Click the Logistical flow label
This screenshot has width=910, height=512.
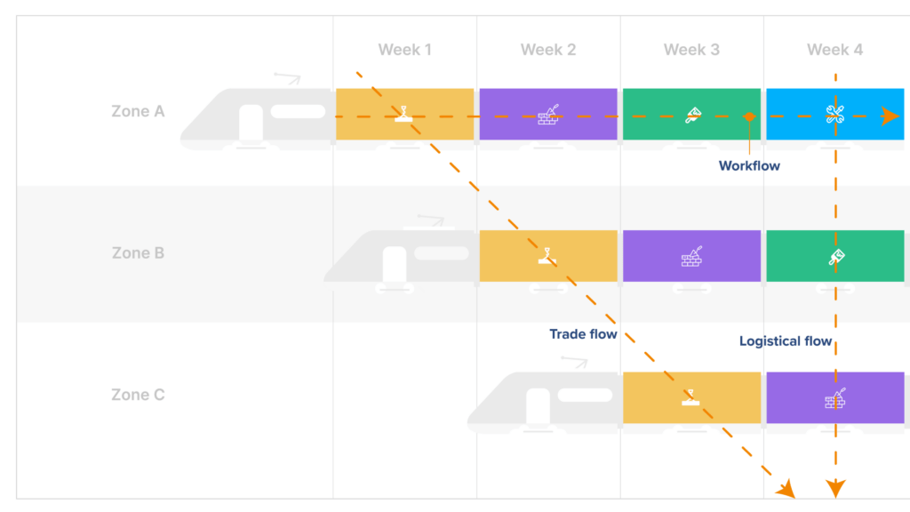tap(786, 341)
